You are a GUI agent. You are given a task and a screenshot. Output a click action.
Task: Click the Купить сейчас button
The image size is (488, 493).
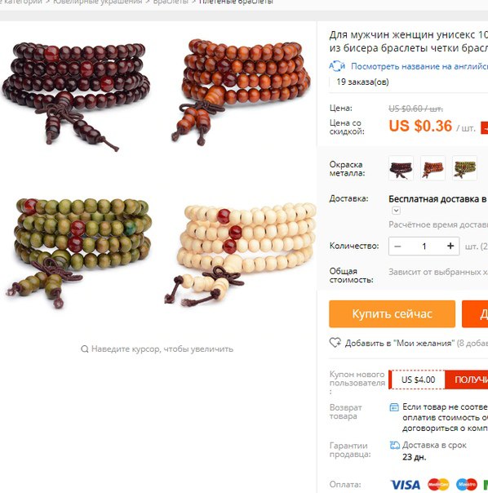pyautogui.click(x=392, y=313)
